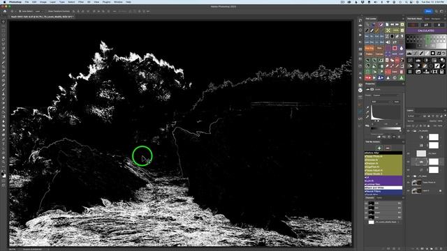
Task: Select the black point eyedropper in Properties
Action: pos(367,107)
